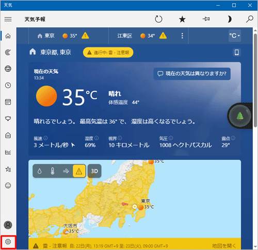Click the 69% humidity value
The image size is (258, 250).
90,145
